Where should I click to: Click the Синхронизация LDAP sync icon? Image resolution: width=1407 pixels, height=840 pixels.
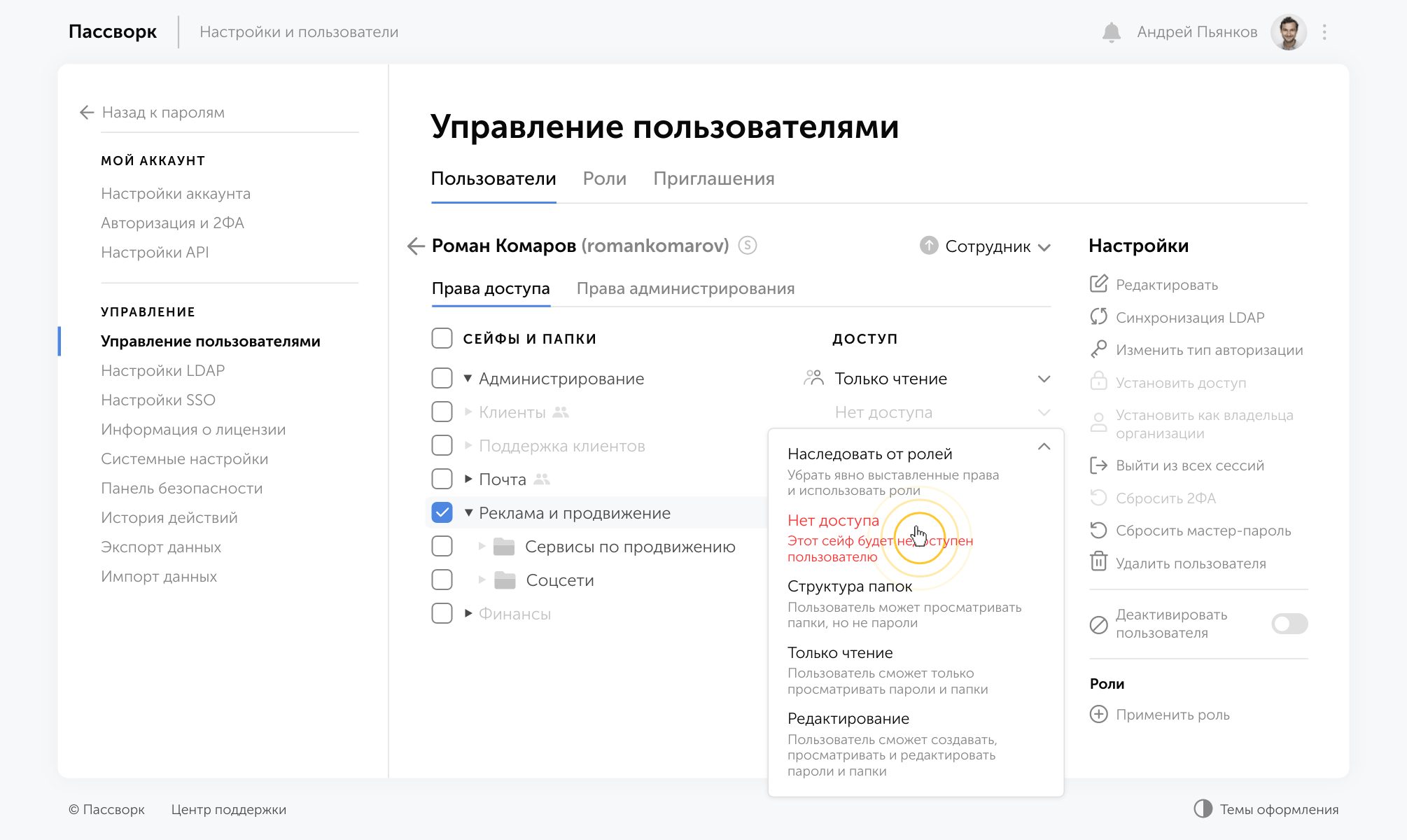click(x=1098, y=317)
